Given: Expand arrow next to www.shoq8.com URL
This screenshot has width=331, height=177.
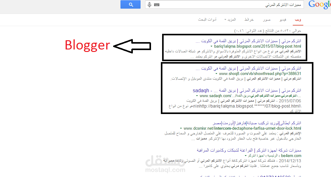Looking at the screenshot, I should pyautogui.click(x=216, y=74).
